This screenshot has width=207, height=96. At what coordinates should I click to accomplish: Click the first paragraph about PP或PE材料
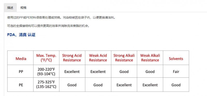[x=61, y=18]
